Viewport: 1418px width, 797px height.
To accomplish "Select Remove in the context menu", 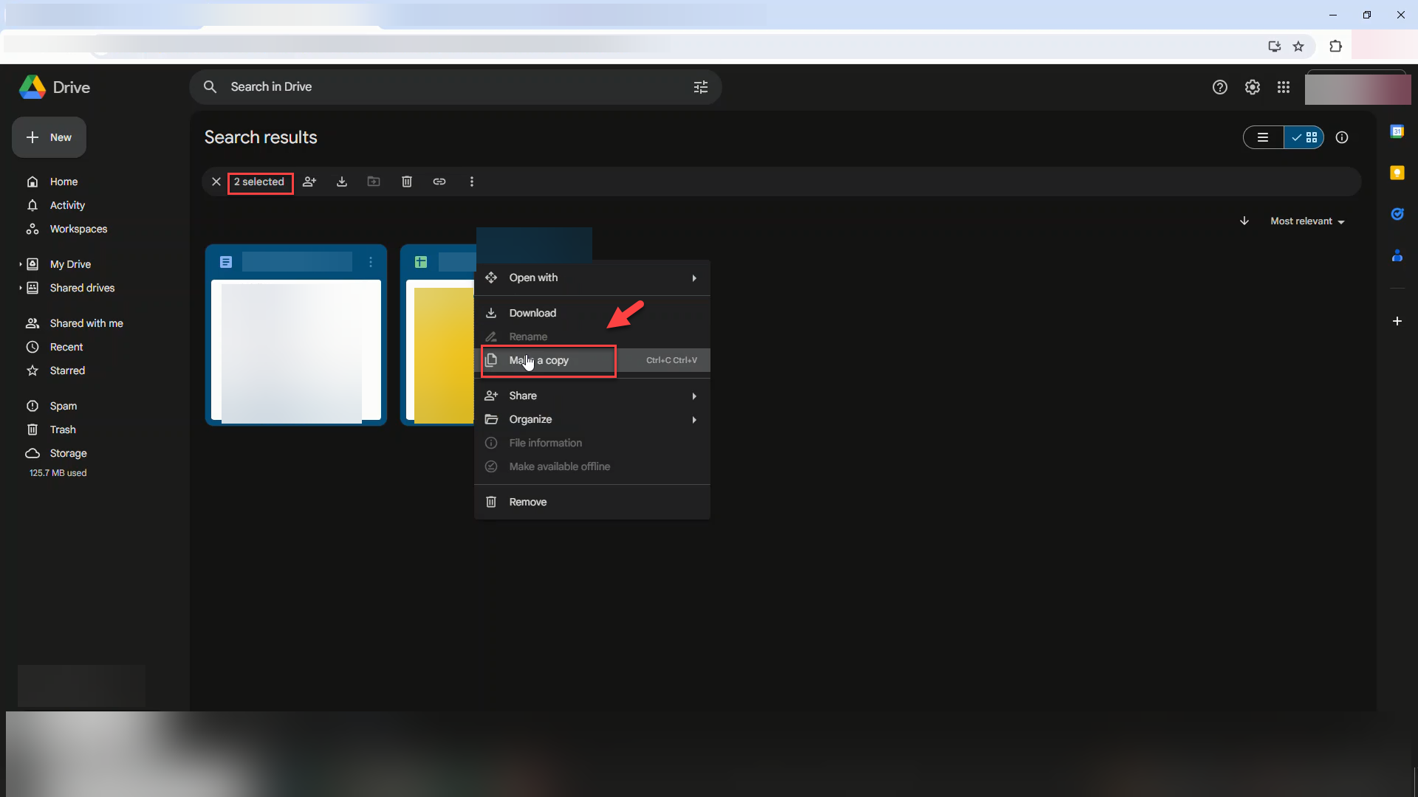I will click(x=527, y=502).
